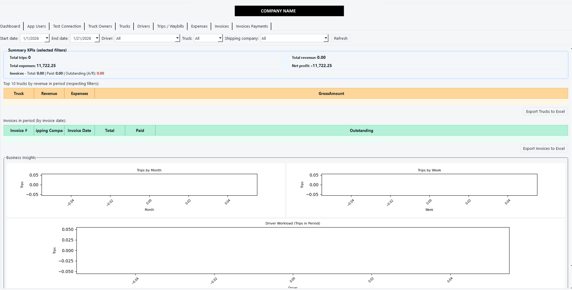Click the Outstanding column header
Viewport: 572px width, 290px height.
[x=361, y=130]
